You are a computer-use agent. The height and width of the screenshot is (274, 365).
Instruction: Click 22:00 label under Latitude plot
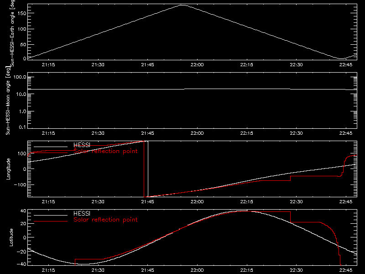[197, 270]
